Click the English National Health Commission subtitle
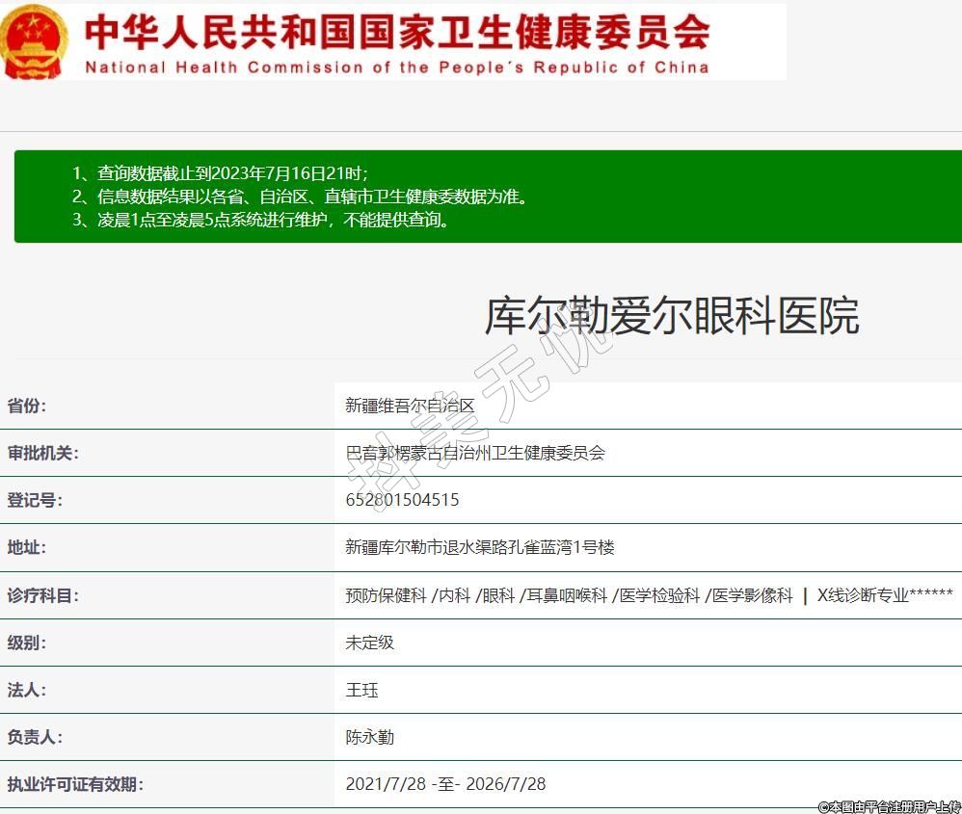962x814 pixels. (x=397, y=67)
